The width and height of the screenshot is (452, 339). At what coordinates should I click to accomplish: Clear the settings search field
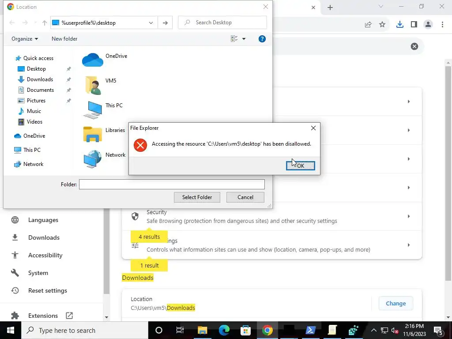point(414,46)
